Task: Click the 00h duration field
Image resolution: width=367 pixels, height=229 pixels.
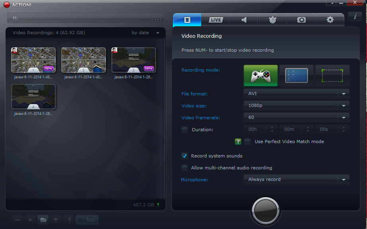Action: tap(256, 129)
